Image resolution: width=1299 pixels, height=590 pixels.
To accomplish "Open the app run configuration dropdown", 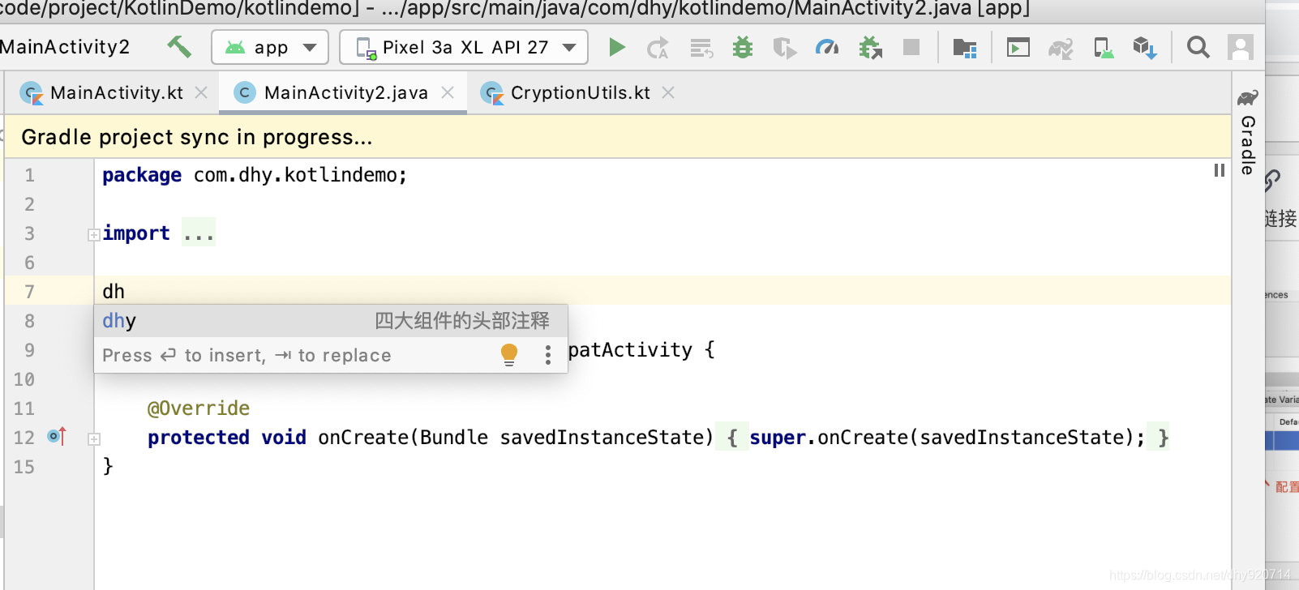I will click(270, 47).
